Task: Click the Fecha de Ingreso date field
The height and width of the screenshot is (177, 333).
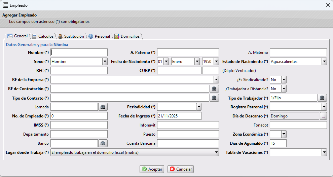Action: pos(179,116)
